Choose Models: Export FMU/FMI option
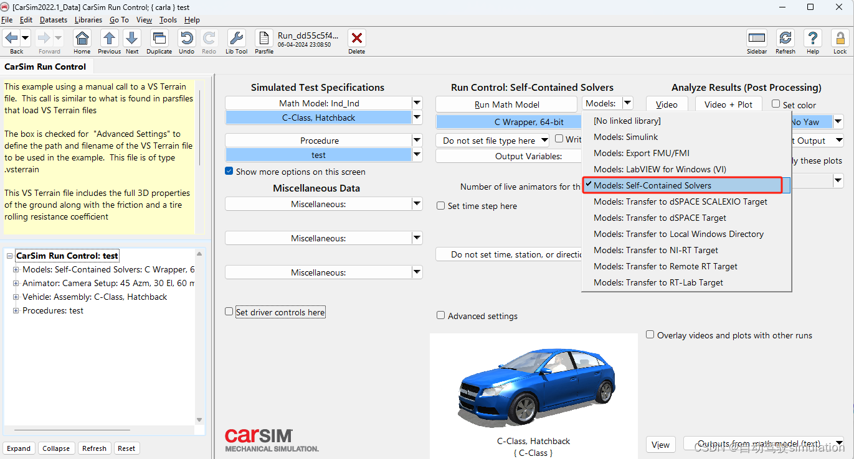The image size is (854, 459). coord(686,153)
